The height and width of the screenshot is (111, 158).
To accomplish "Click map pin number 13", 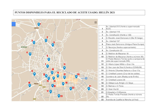I will (58, 76).
